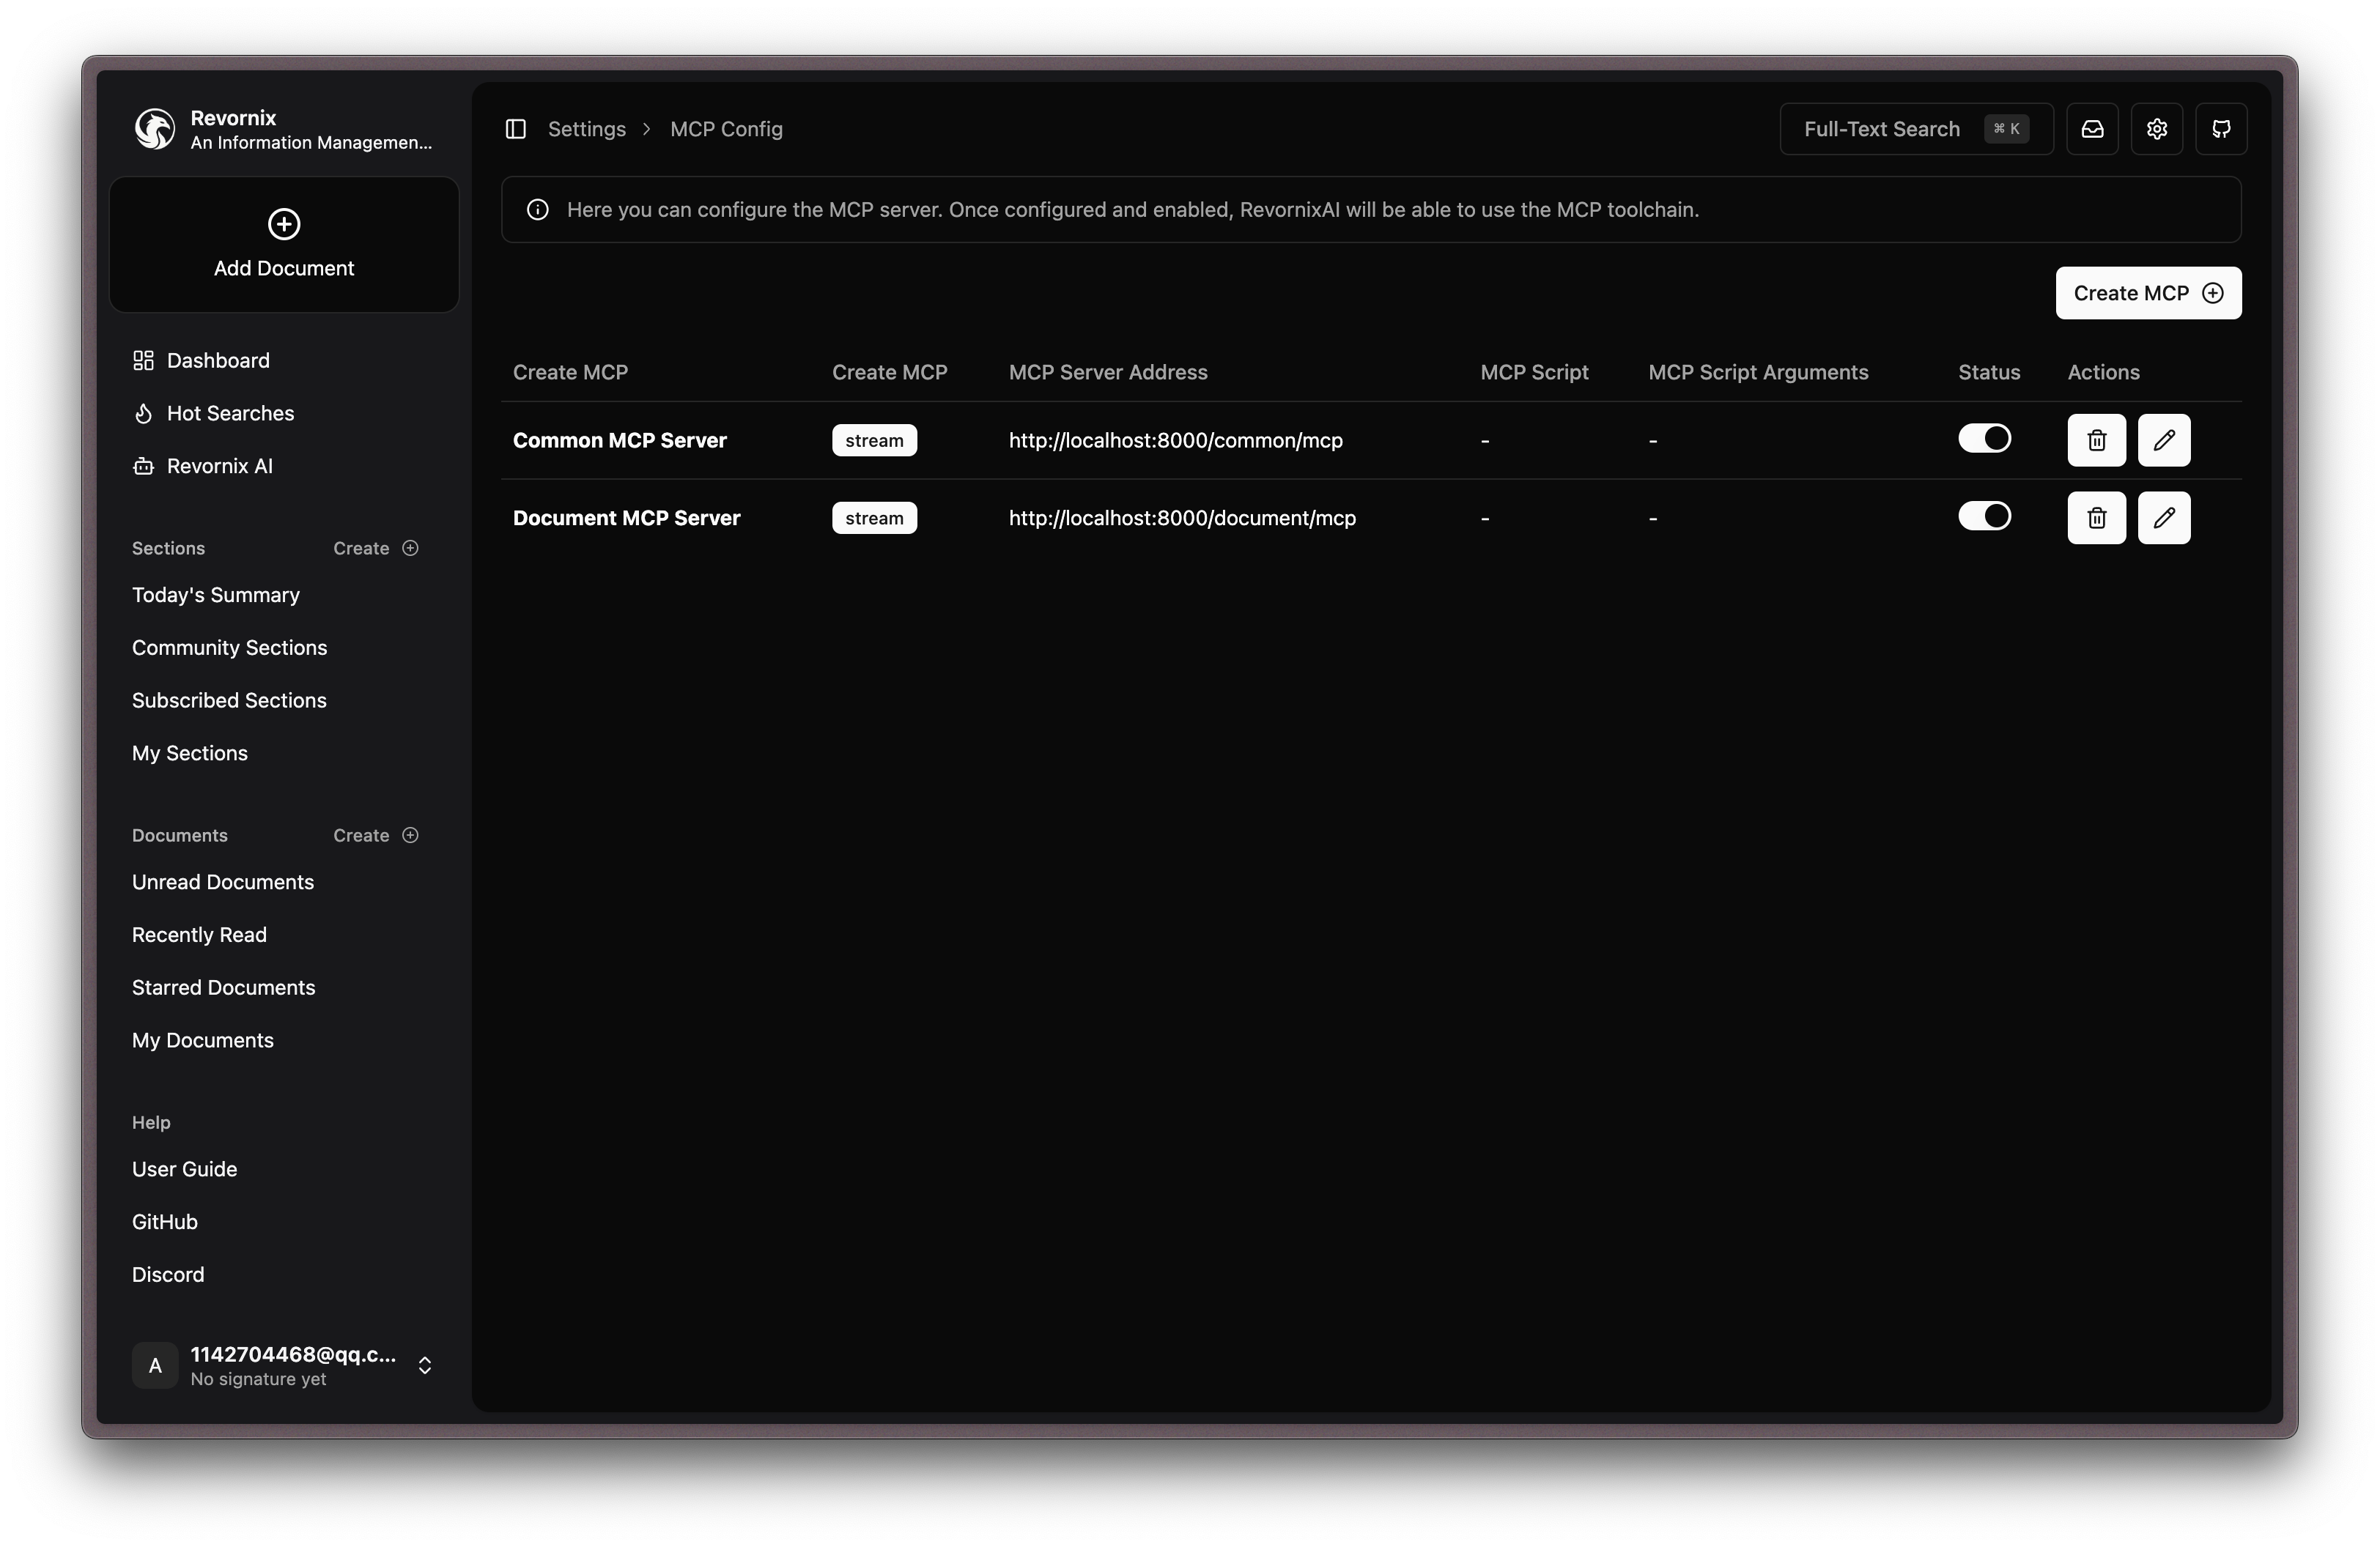This screenshot has height=1547, width=2380.
Task: Click the account email 1142704468@qq.c...
Action: (293, 1355)
